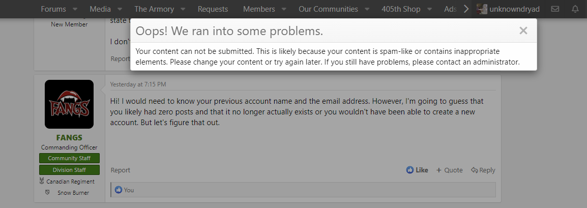Open the inbox envelope icon
The height and width of the screenshot is (208, 587).
(x=555, y=9)
